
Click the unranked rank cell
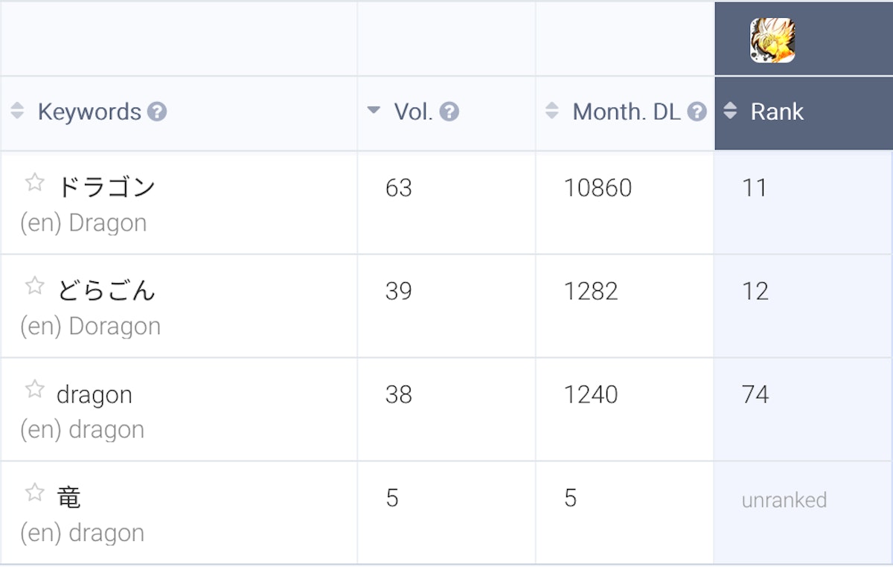(x=784, y=500)
